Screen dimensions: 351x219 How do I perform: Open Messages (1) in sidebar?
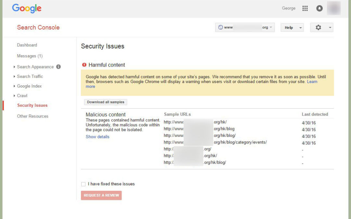pos(30,56)
